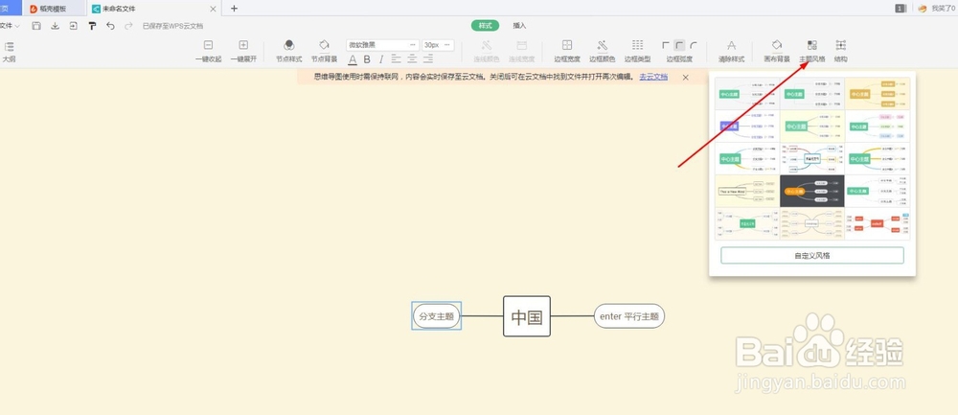Choose the purple center node theme
This screenshot has height=415, width=958.
point(747,126)
